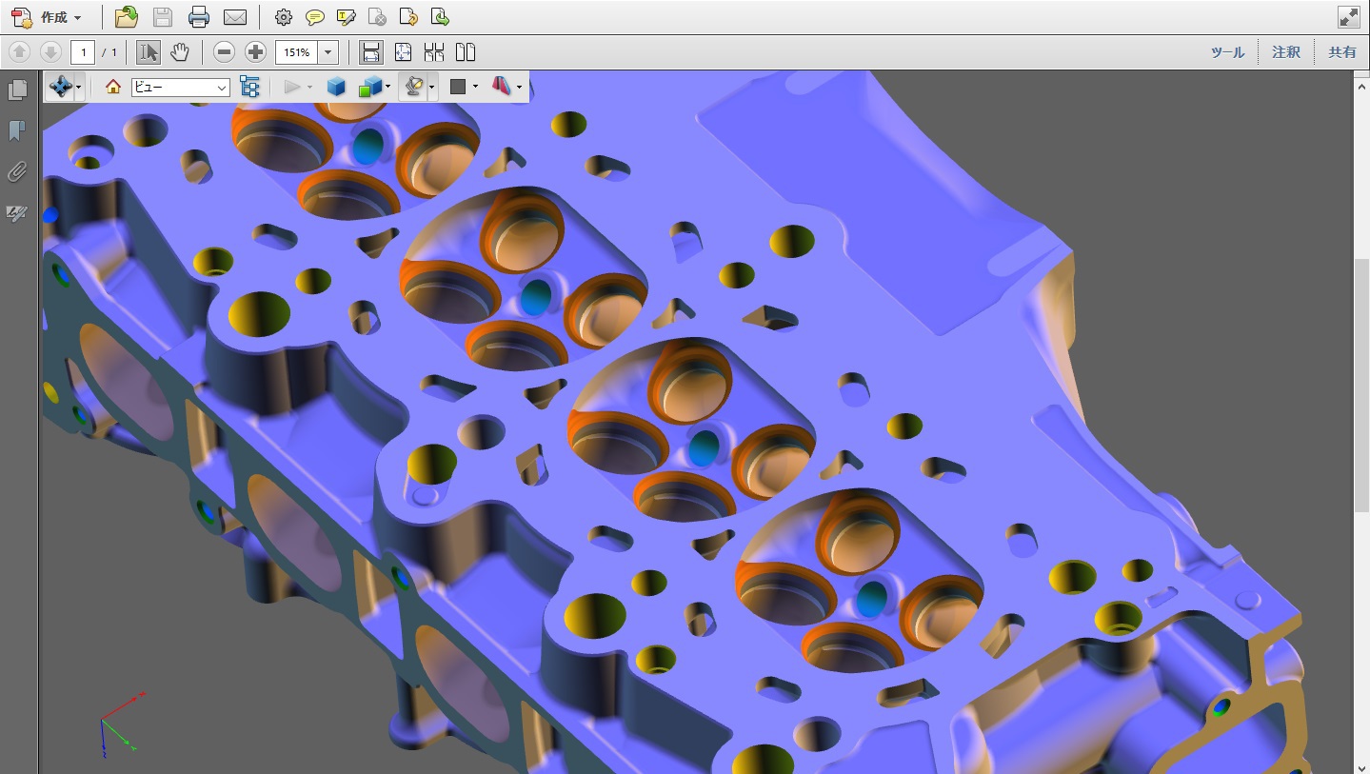The image size is (1370, 774).
Task: Open the attachments paperclip panel
Action: click(x=17, y=172)
